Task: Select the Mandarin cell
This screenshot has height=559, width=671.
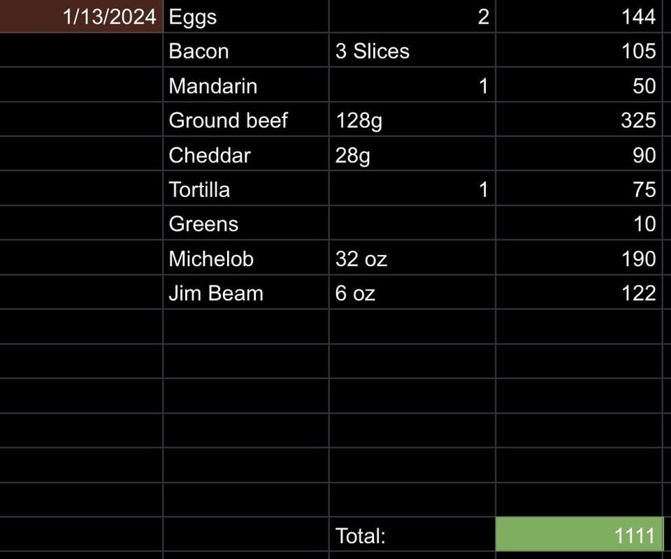Action: (246, 85)
